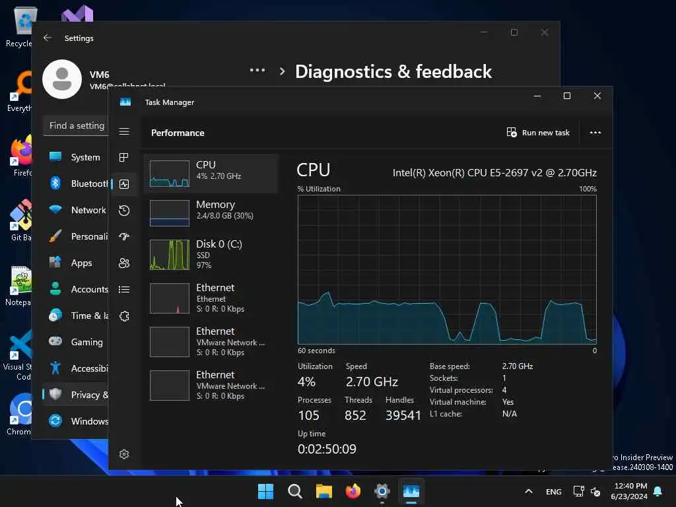
Task: Open Services icon in Task Manager sidebar
Action: [x=124, y=316]
